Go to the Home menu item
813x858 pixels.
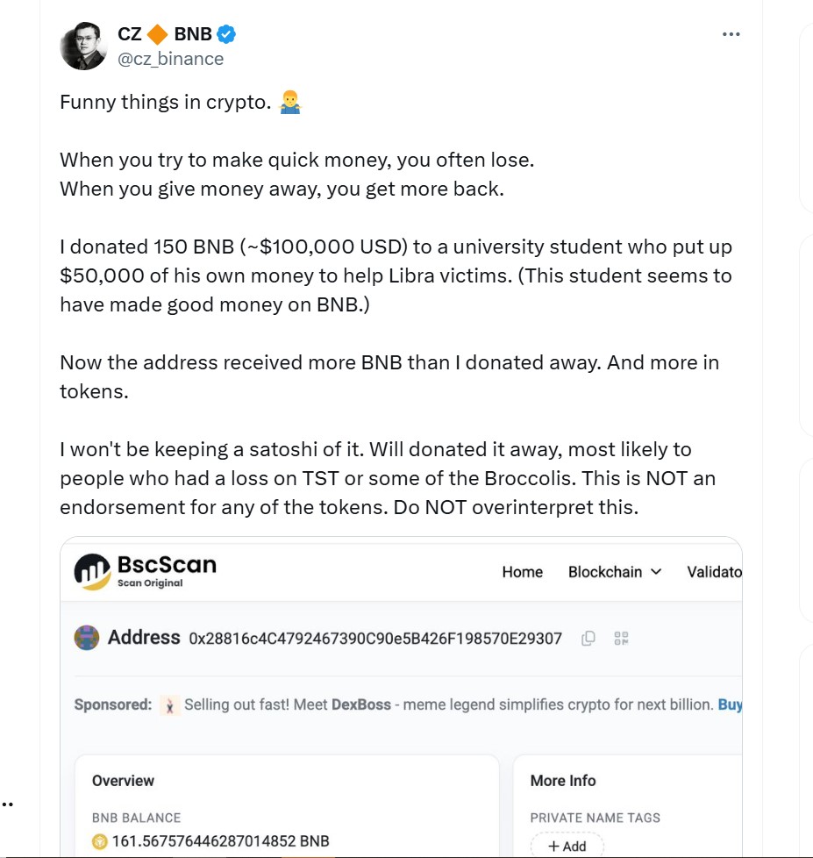tap(522, 572)
